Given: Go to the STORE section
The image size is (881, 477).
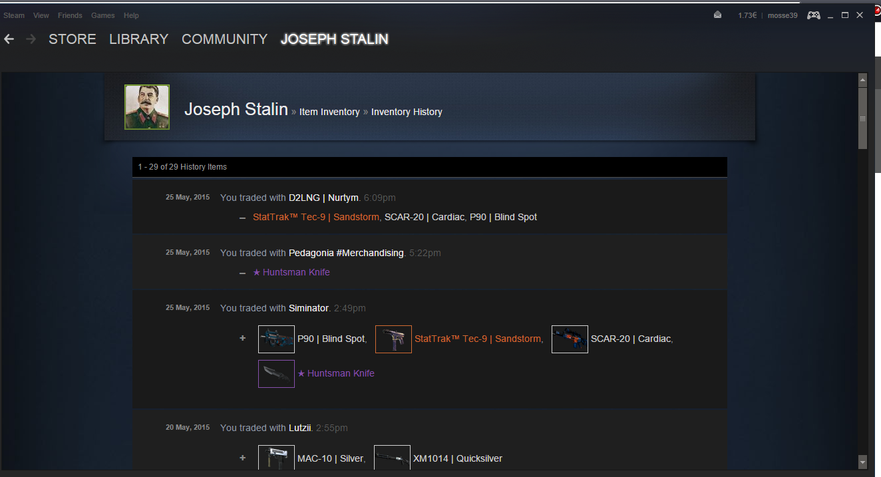Looking at the screenshot, I should 73,39.
